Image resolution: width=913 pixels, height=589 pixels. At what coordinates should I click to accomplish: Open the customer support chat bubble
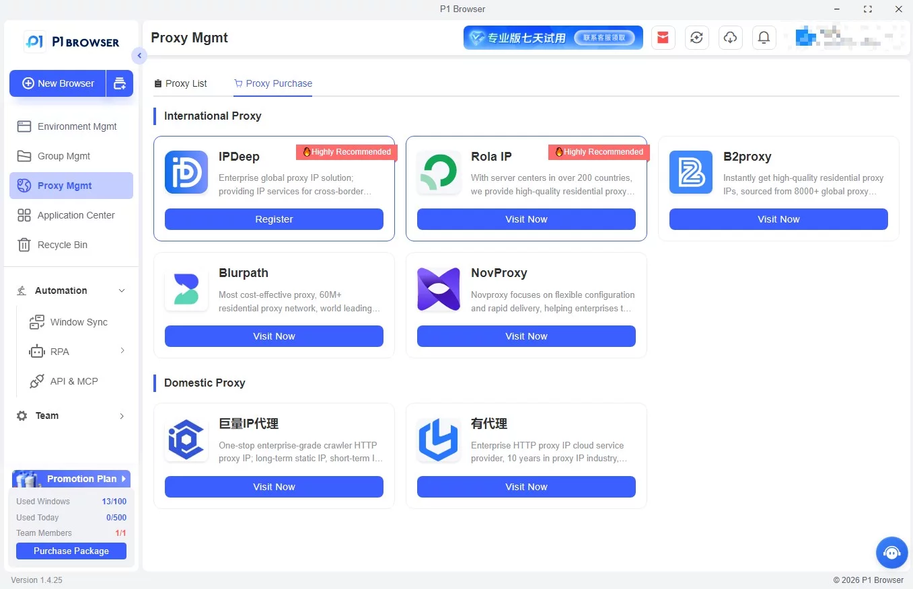pyautogui.click(x=891, y=553)
